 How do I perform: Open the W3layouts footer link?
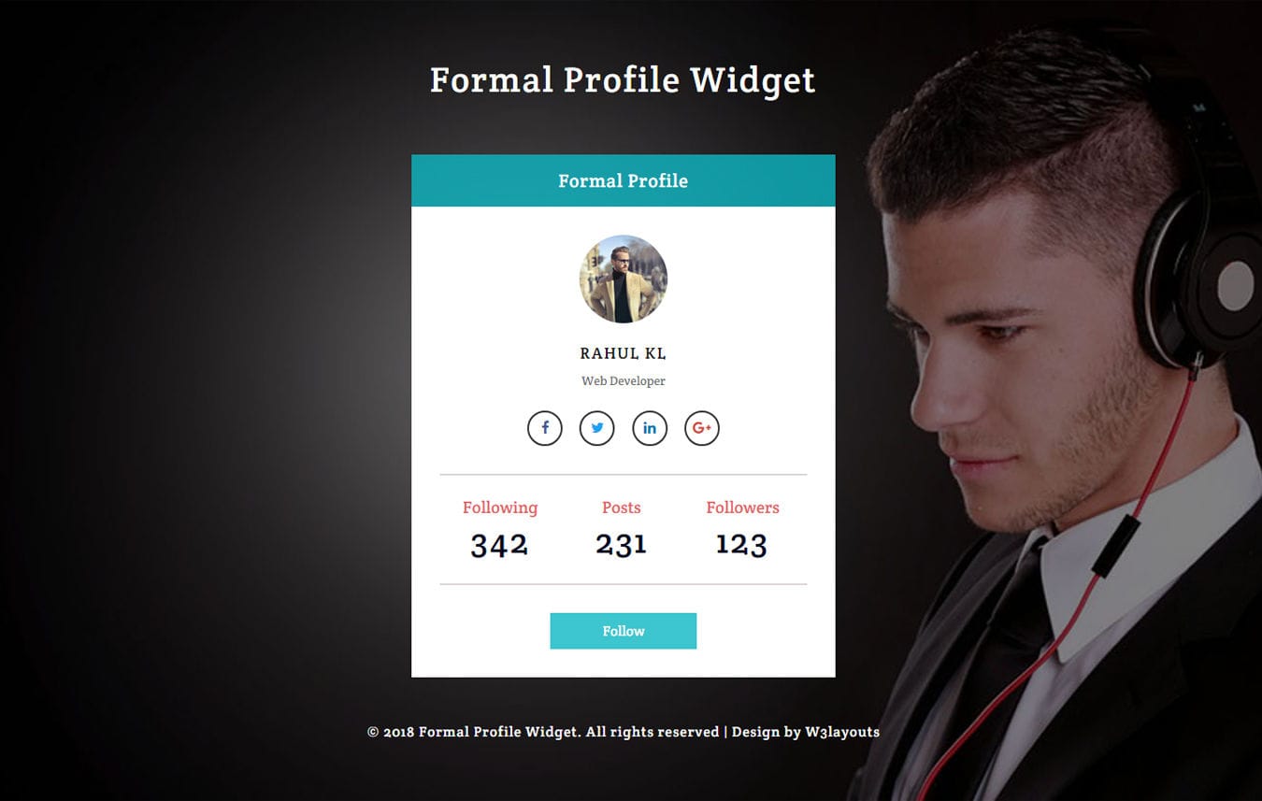(x=842, y=732)
